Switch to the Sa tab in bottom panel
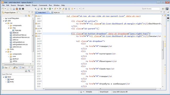This screenshot has width=170, height=95. click(x=15, y=68)
